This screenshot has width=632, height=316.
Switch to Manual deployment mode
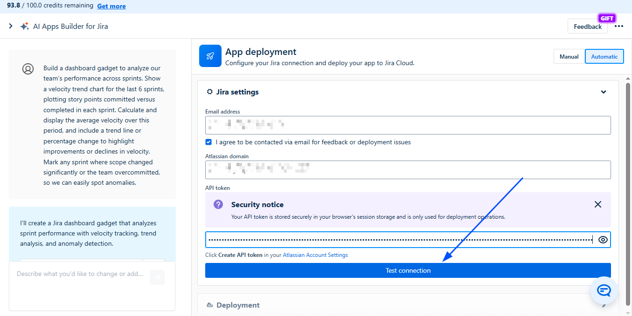click(x=569, y=57)
